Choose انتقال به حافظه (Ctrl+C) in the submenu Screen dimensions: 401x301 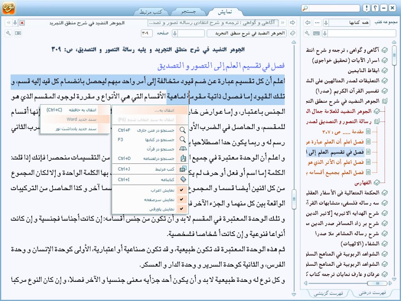tap(76, 110)
